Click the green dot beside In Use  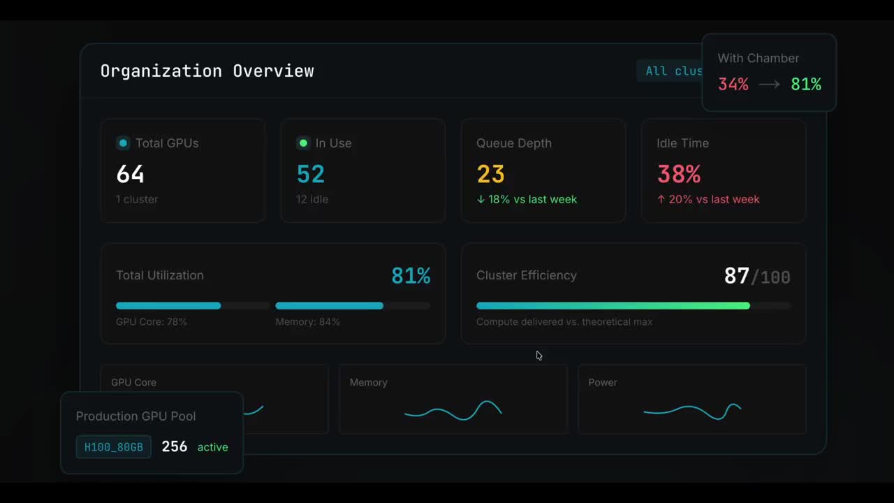pyautogui.click(x=303, y=143)
